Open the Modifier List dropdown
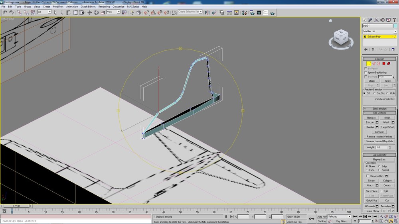The width and height of the screenshot is (399, 224). (379, 31)
